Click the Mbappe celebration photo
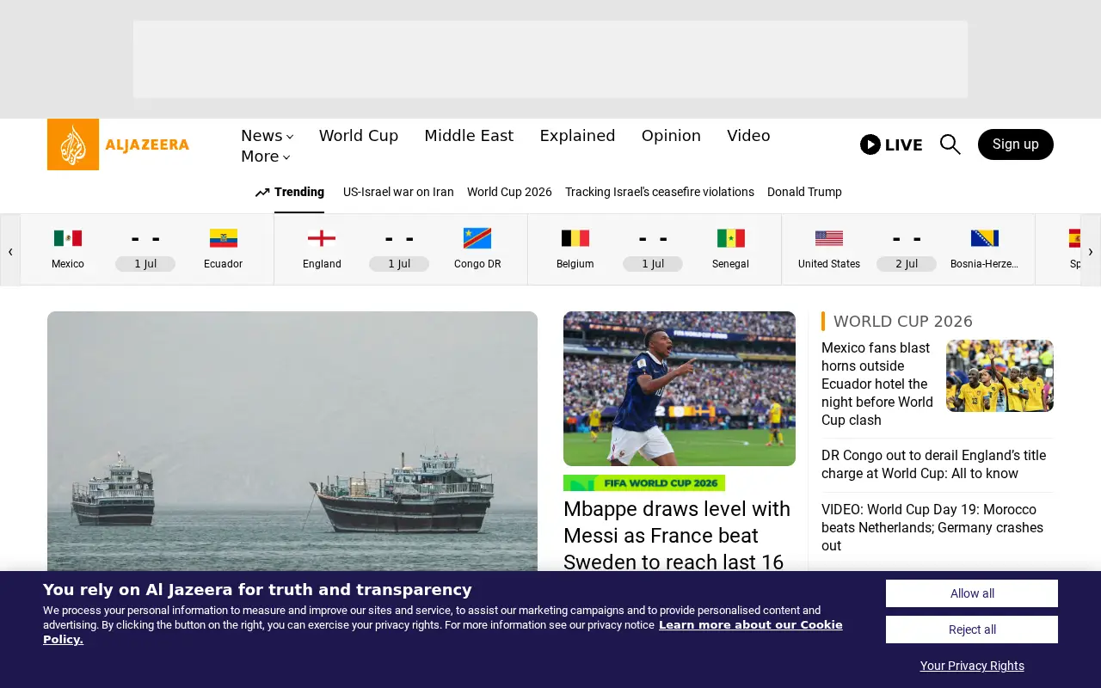This screenshot has width=1101, height=688. click(680, 389)
